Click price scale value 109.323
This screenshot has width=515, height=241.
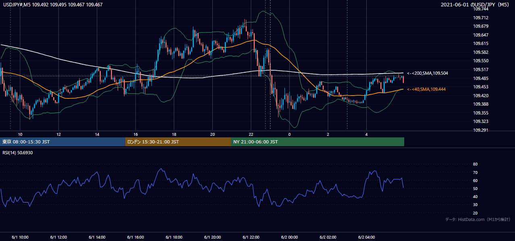coord(480,121)
